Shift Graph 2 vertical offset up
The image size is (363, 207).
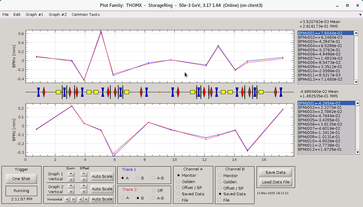click(x=84, y=186)
